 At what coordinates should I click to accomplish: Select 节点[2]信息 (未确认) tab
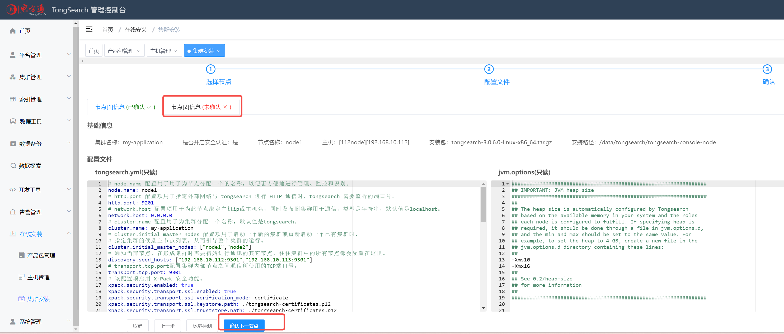[201, 107]
